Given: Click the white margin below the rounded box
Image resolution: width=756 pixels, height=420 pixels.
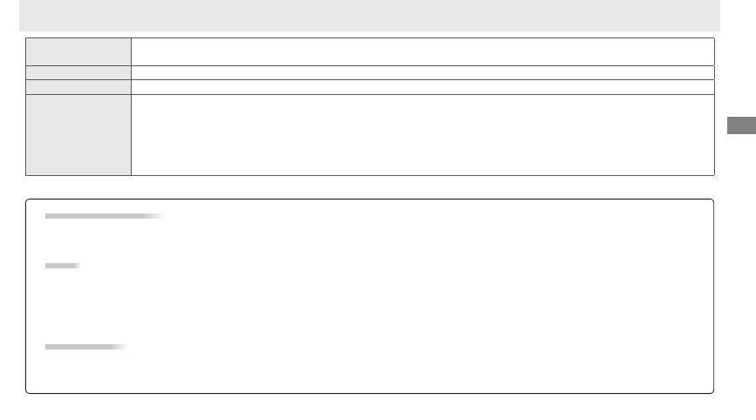Looking at the screenshot, I should pyautogui.click(x=370, y=408).
